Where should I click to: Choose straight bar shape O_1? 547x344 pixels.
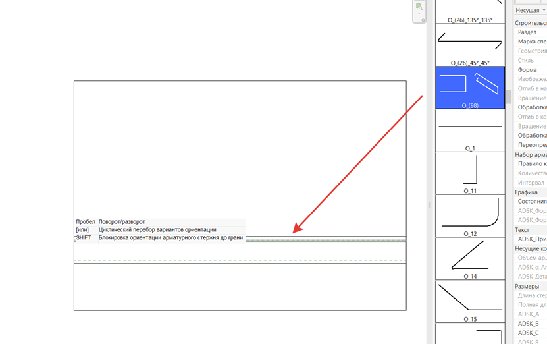click(x=470, y=130)
